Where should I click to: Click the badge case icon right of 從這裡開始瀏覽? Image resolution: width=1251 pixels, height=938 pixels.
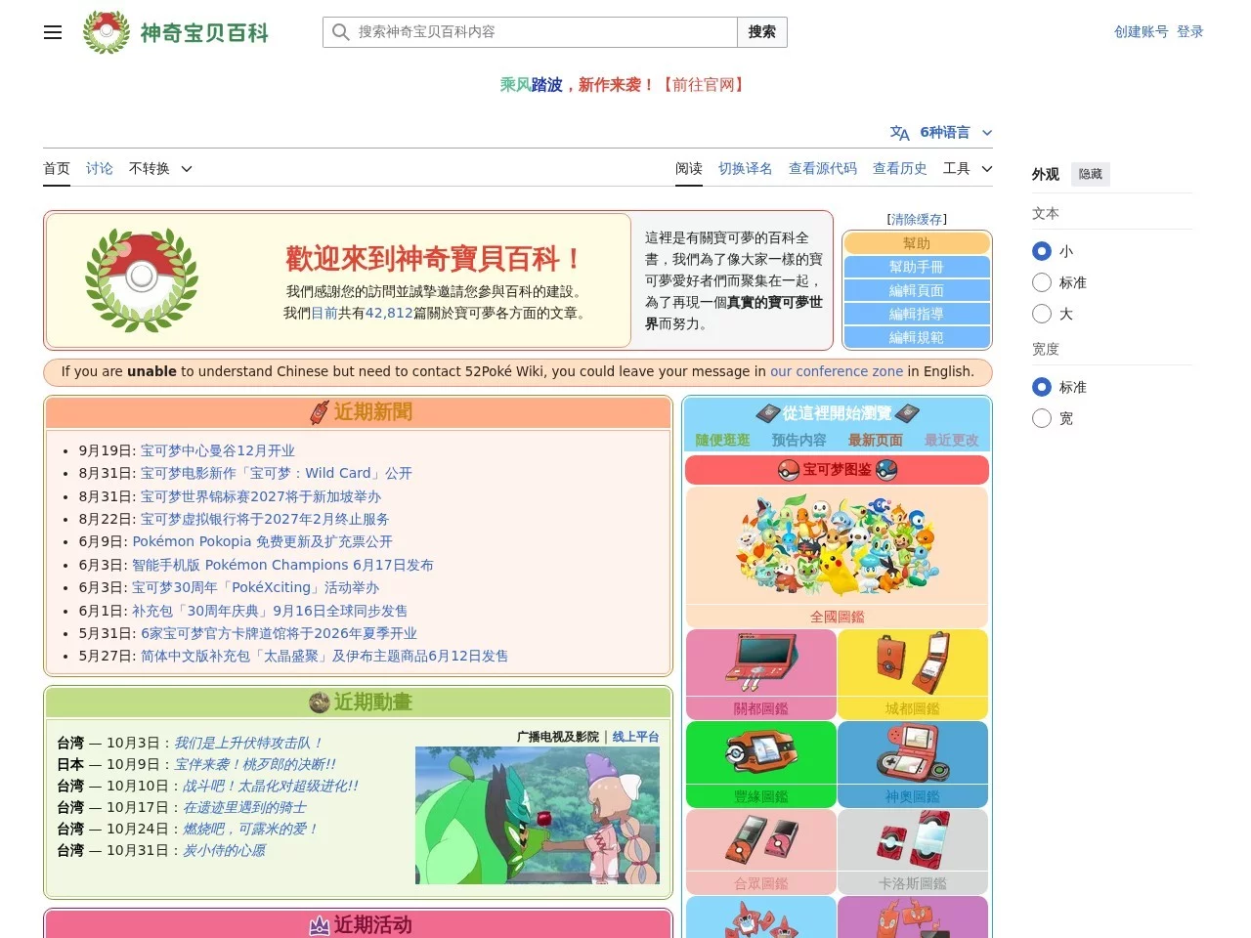coord(907,413)
